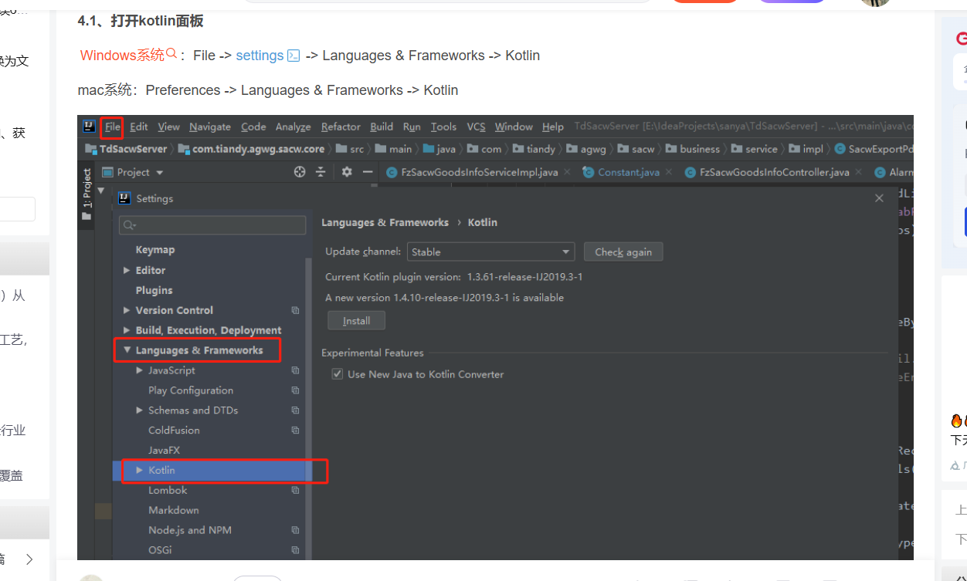Image resolution: width=967 pixels, height=581 pixels.
Task: Select ColdFusion setting
Action: pyautogui.click(x=174, y=431)
